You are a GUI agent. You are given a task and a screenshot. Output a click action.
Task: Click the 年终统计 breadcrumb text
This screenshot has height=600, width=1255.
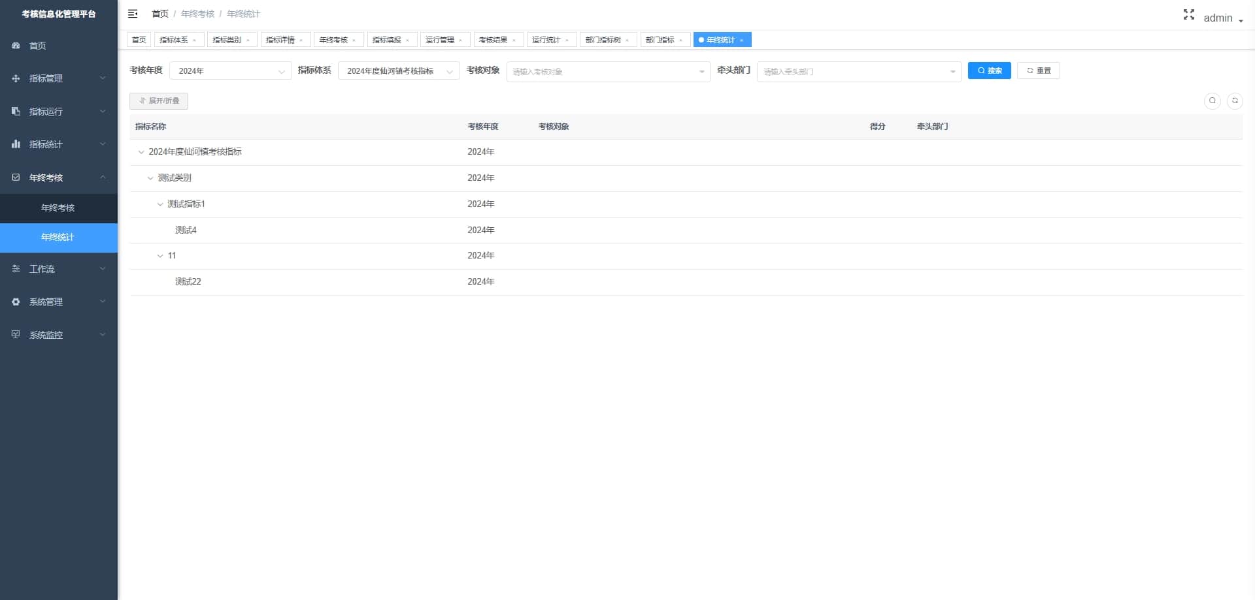pyautogui.click(x=244, y=14)
